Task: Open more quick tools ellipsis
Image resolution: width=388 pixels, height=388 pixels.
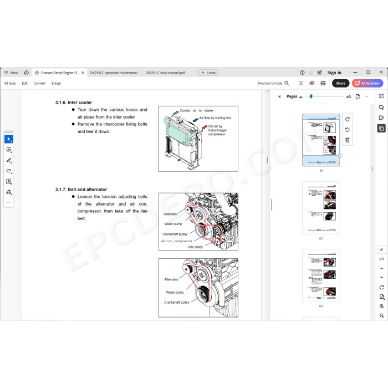Action: point(9,202)
